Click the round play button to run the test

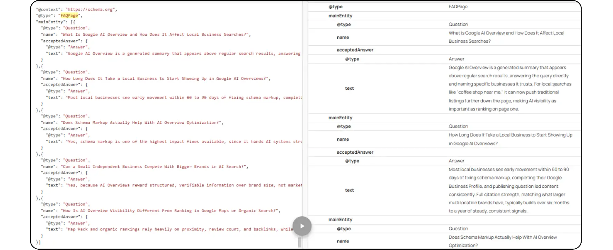pos(302,226)
